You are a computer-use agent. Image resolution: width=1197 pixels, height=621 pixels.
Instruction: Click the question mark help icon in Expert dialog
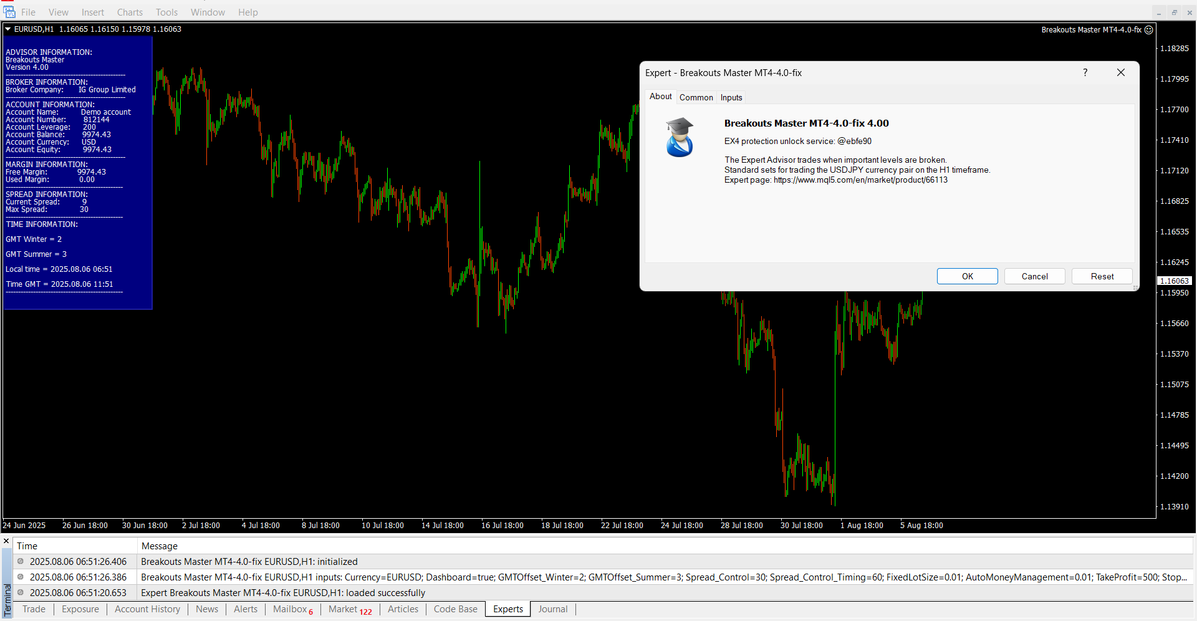pyautogui.click(x=1085, y=72)
